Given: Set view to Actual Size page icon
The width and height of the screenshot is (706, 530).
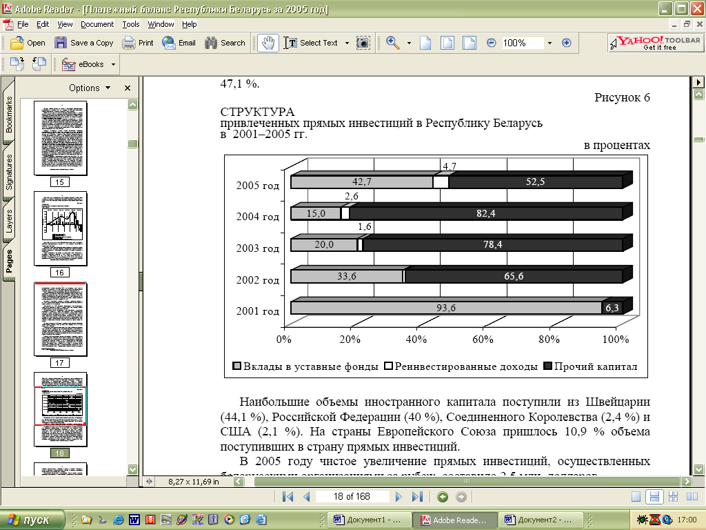Looking at the screenshot, I should [x=425, y=43].
